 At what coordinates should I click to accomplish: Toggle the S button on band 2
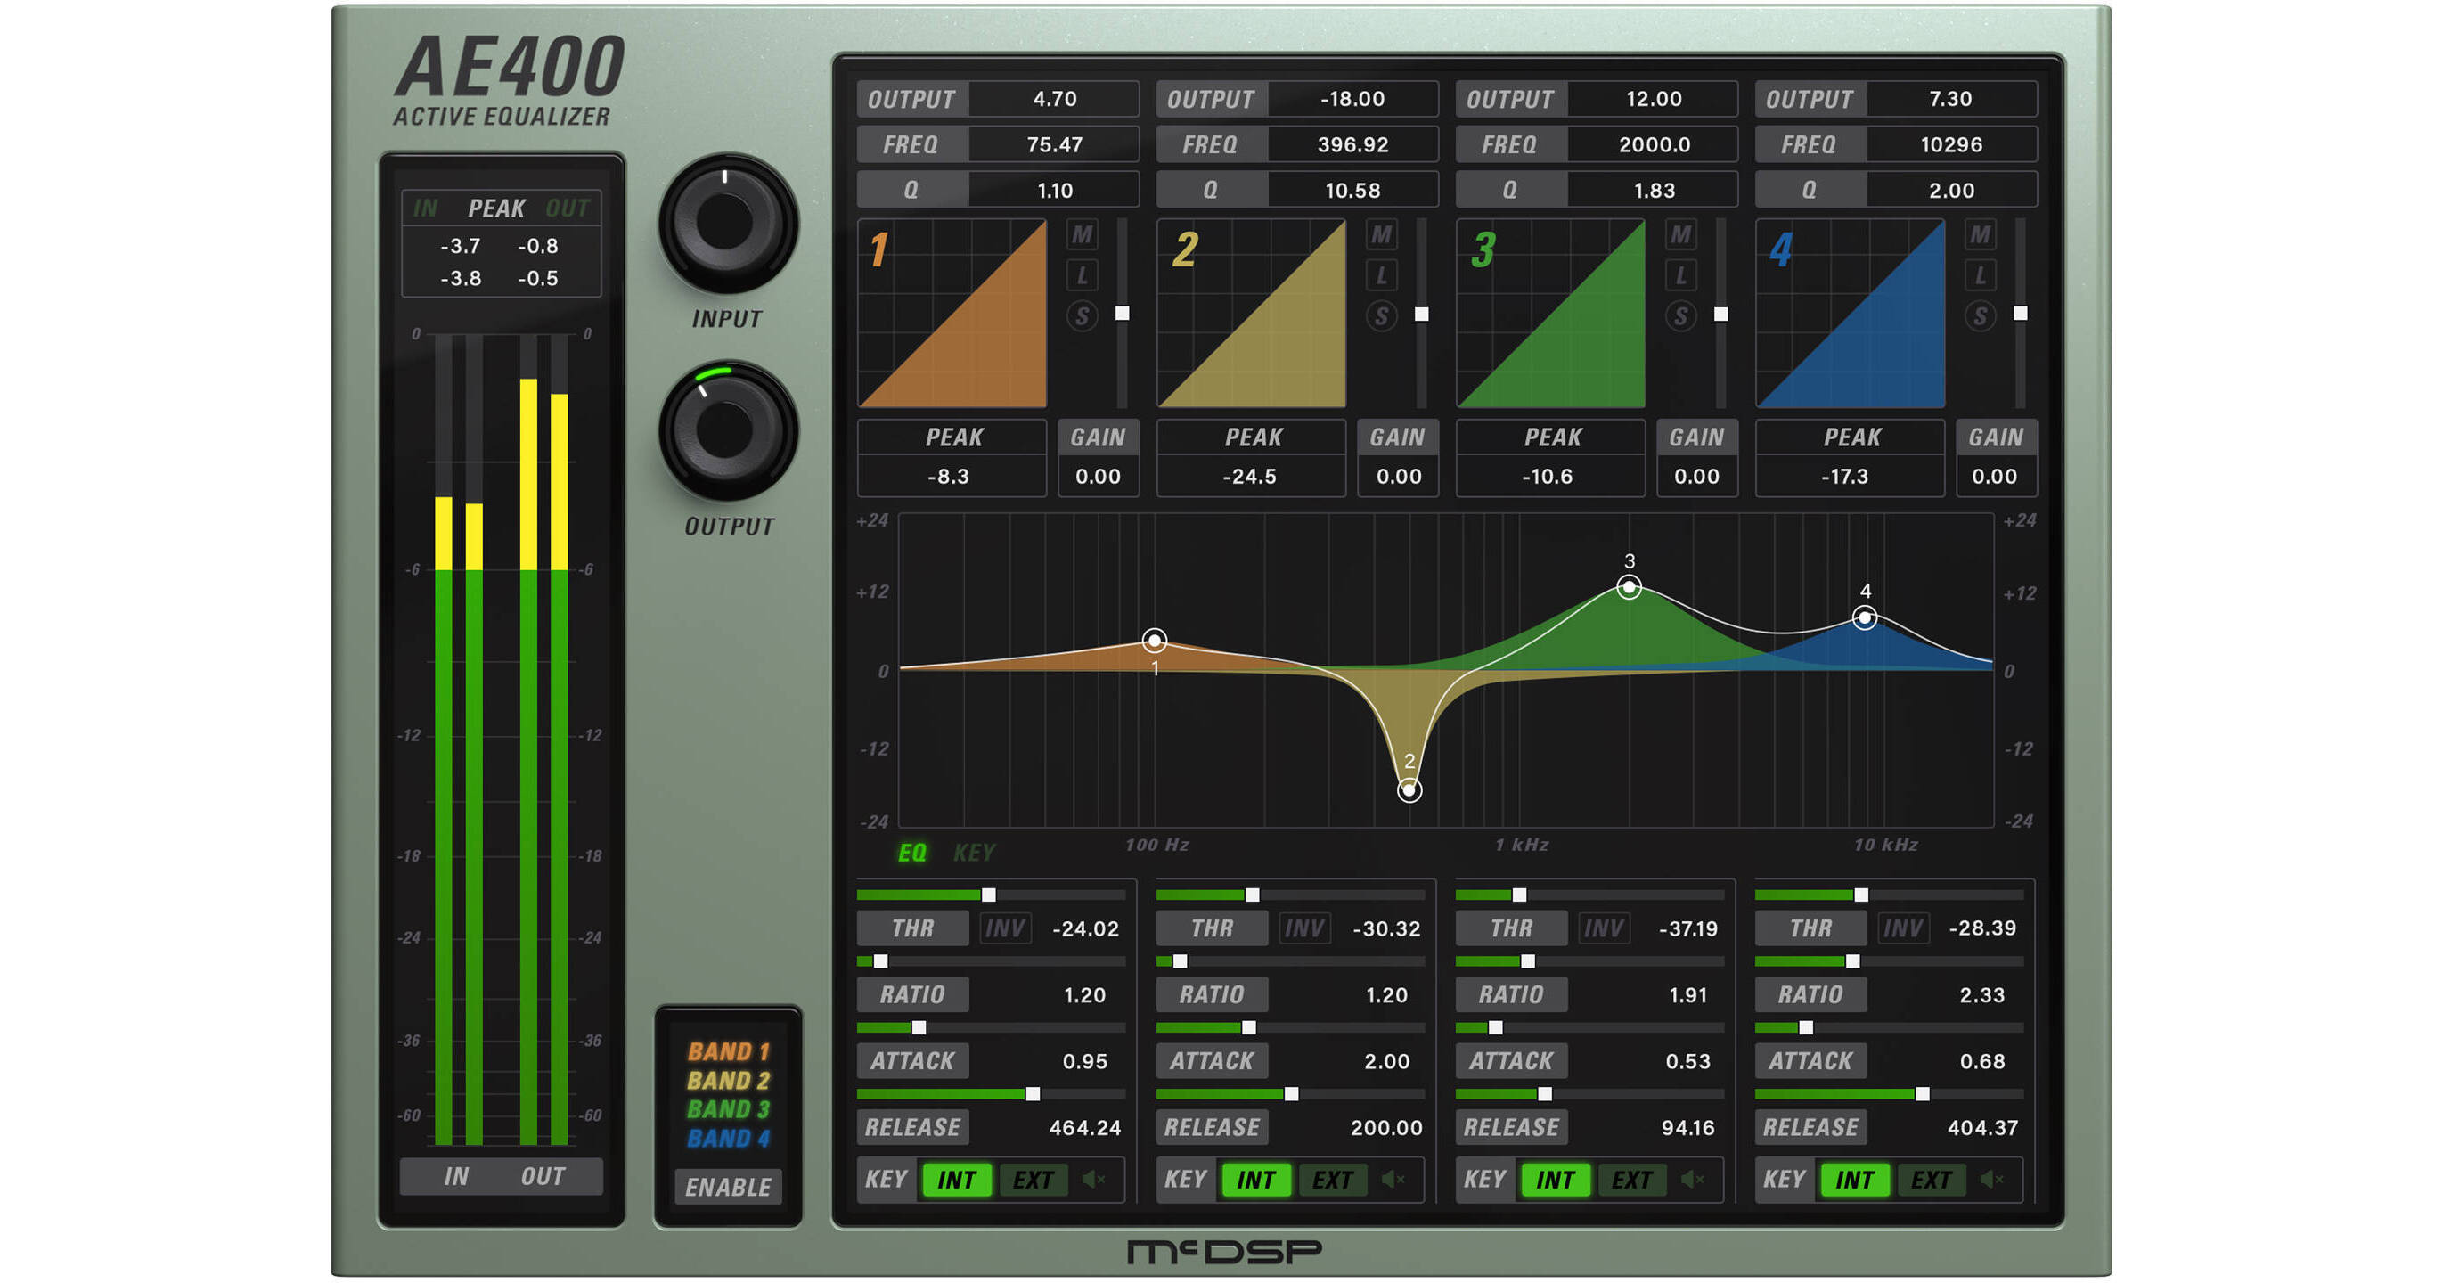point(1382,316)
